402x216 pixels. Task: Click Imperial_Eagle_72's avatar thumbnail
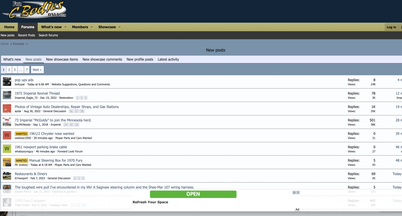pyautogui.click(x=7, y=95)
